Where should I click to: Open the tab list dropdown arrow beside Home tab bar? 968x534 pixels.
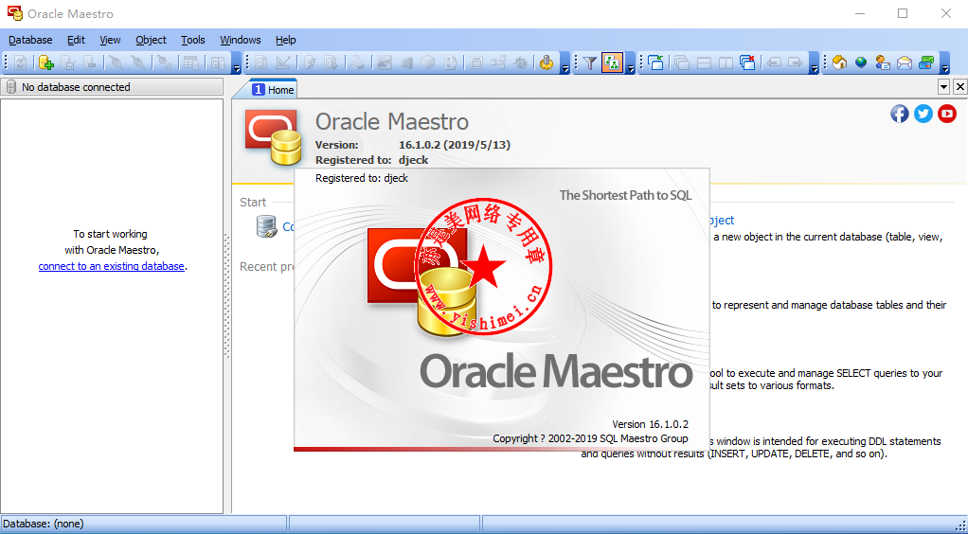(943, 87)
